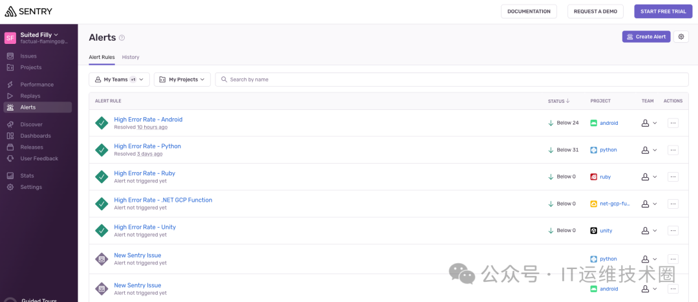The image size is (698, 302).
Task: Open High Error Rate - Ruby rule
Action: [145, 173]
